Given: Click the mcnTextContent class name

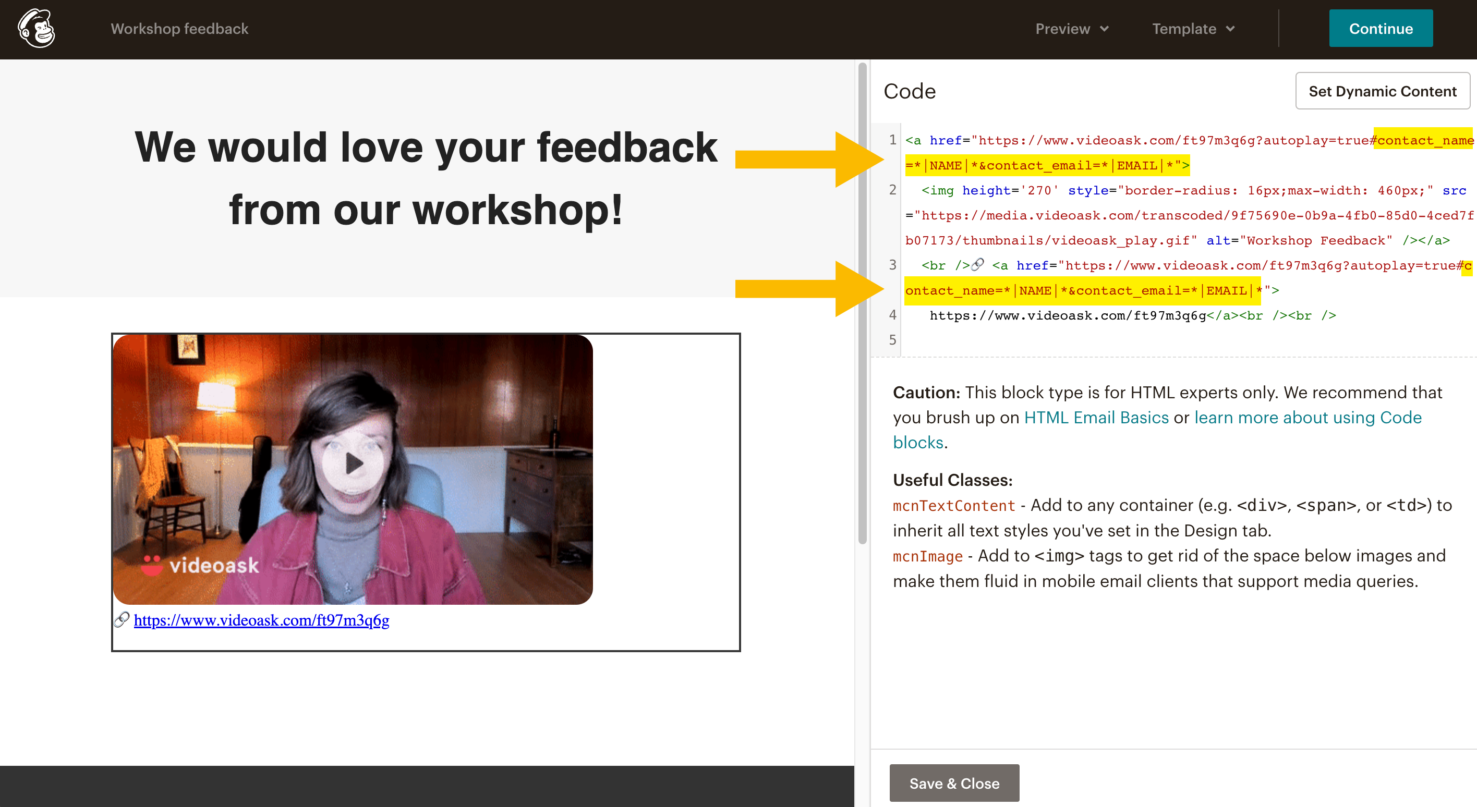Looking at the screenshot, I should coord(954,506).
